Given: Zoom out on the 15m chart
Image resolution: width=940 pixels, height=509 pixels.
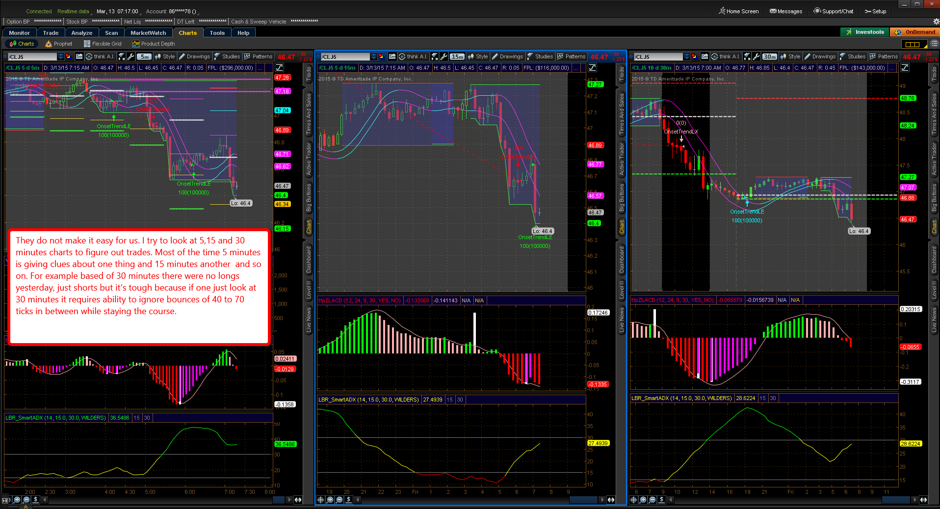Looking at the screenshot, I should click(x=339, y=500).
